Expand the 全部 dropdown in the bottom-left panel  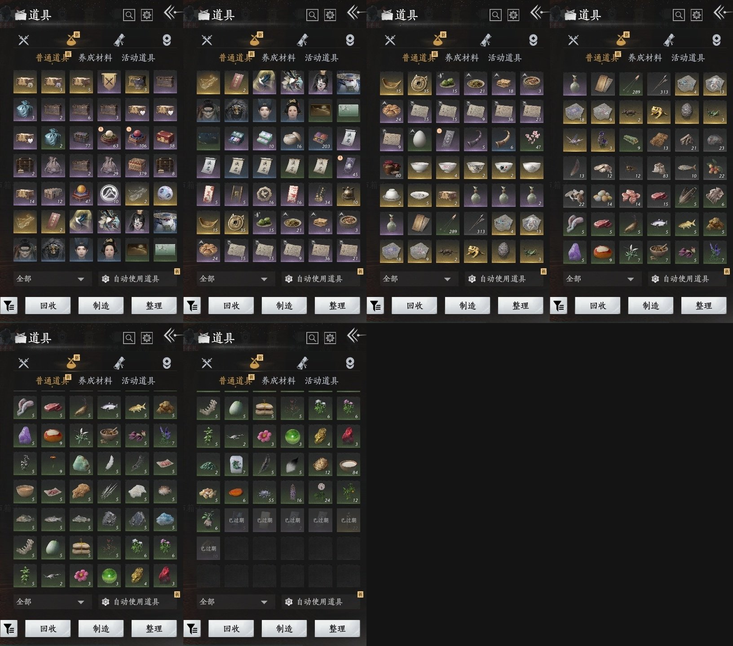tap(50, 602)
